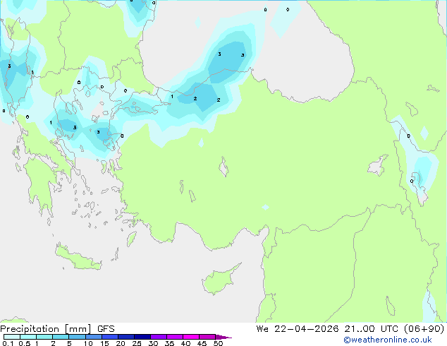The height and width of the screenshot is (346, 447).
Task: Click the 5–10 mm legend swatch
Action: (77, 337)
